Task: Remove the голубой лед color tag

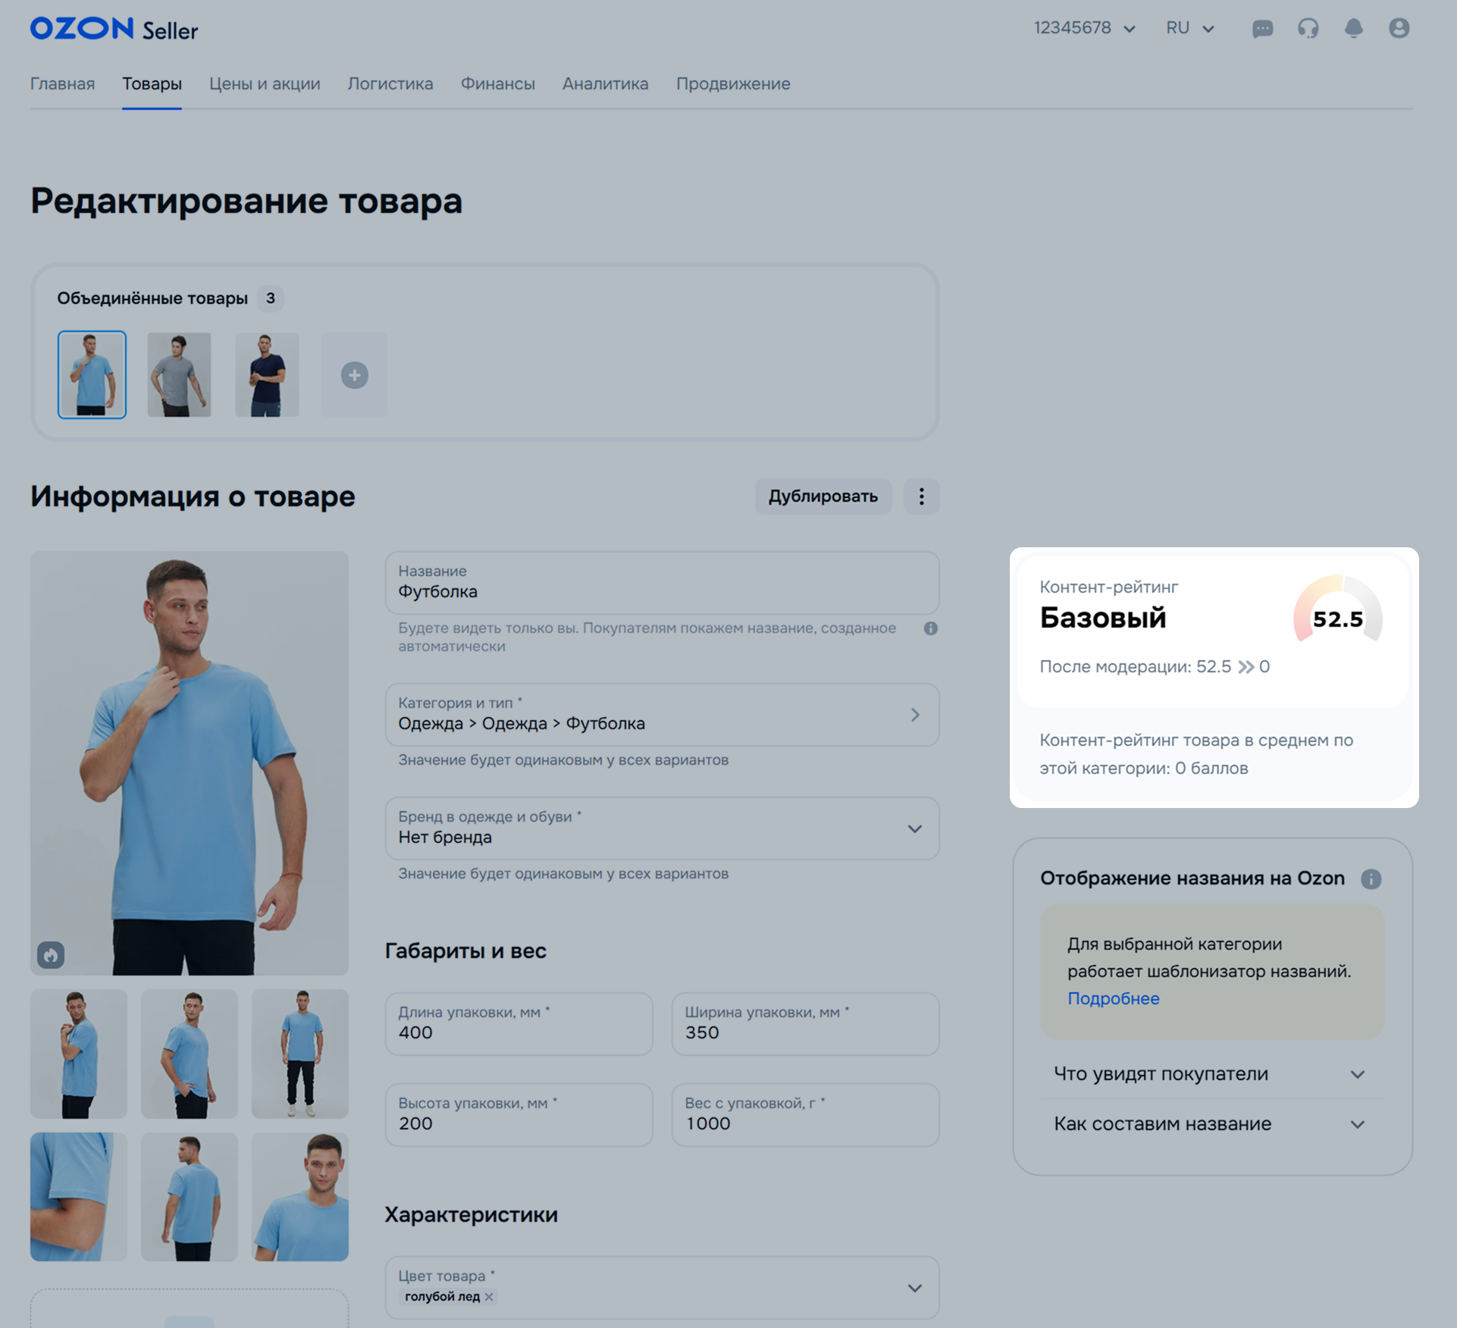Action: coord(489,1297)
